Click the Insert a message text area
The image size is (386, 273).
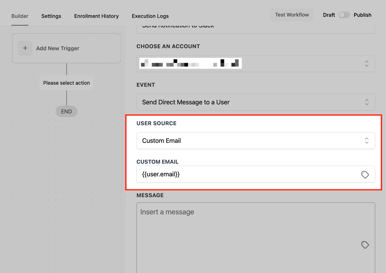click(x=256, y=238)
